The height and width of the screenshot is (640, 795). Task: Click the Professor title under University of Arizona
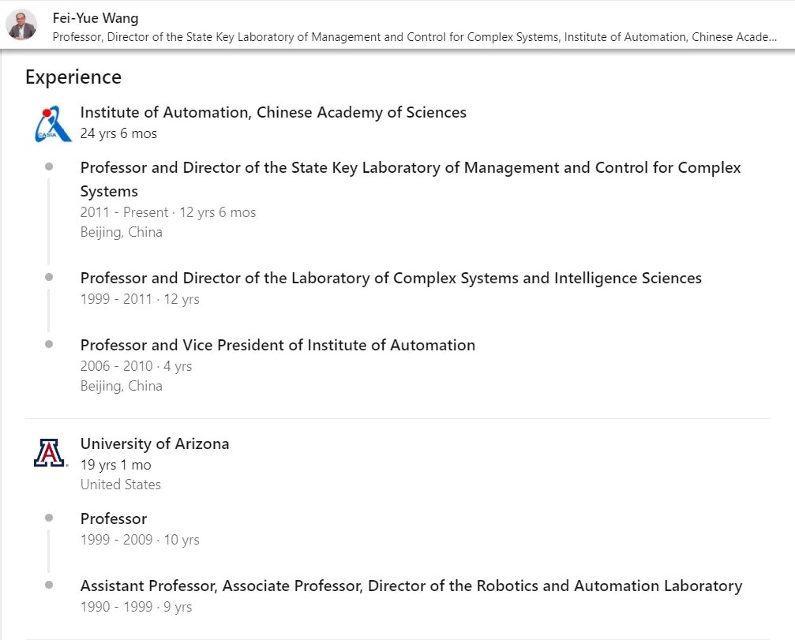coord(114,518)
